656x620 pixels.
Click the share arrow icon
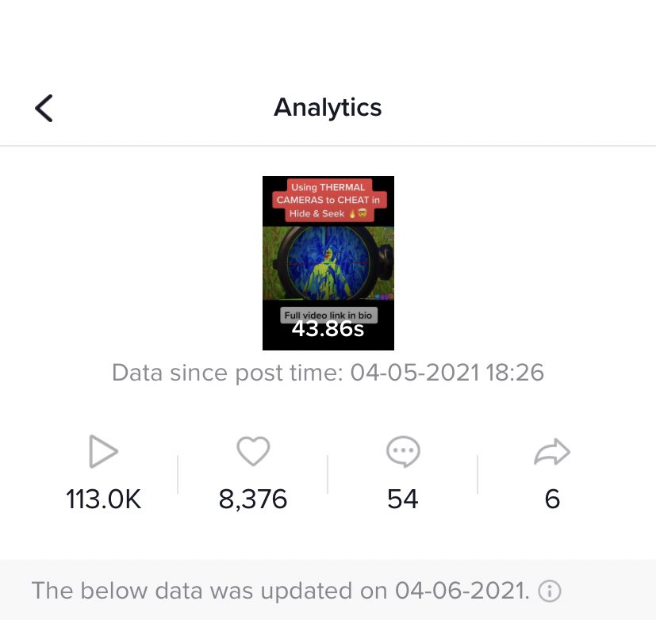pyautogui.click(x=552, y=452)
